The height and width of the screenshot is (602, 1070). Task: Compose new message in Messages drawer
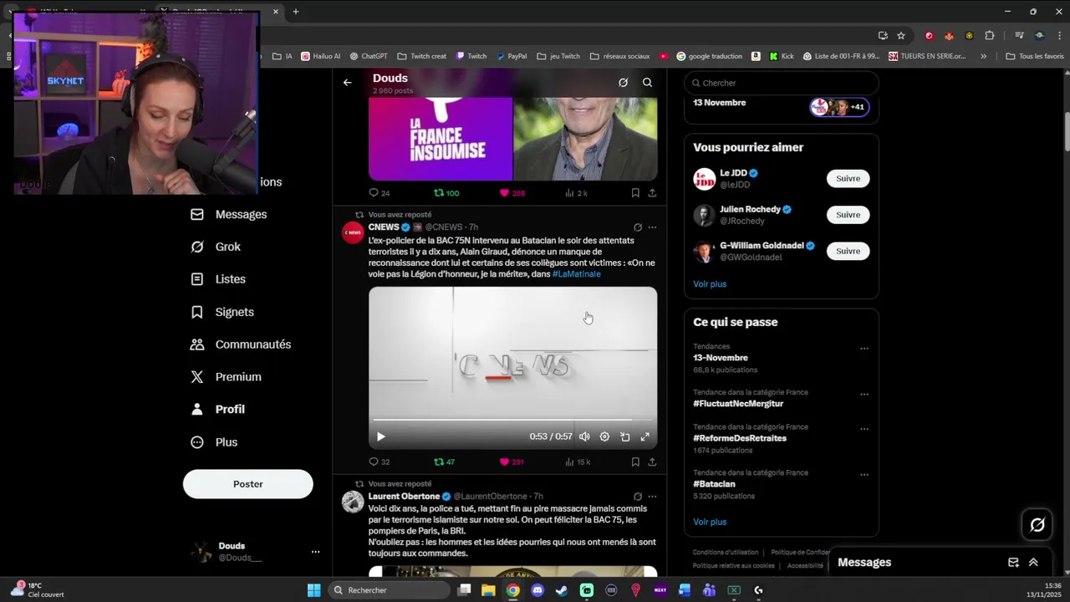click(1013, 563)
